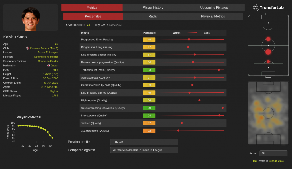Select the Radar sub-tab

pos(153,17)
